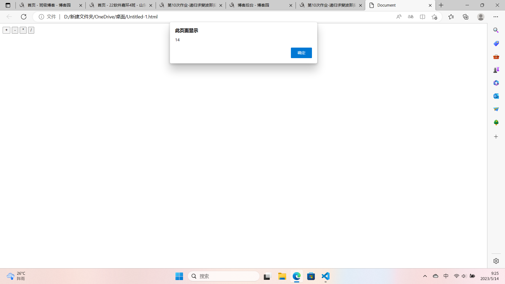
Task: Open Outlook from the Edge sidebar
Action: (x=496, y=96)
